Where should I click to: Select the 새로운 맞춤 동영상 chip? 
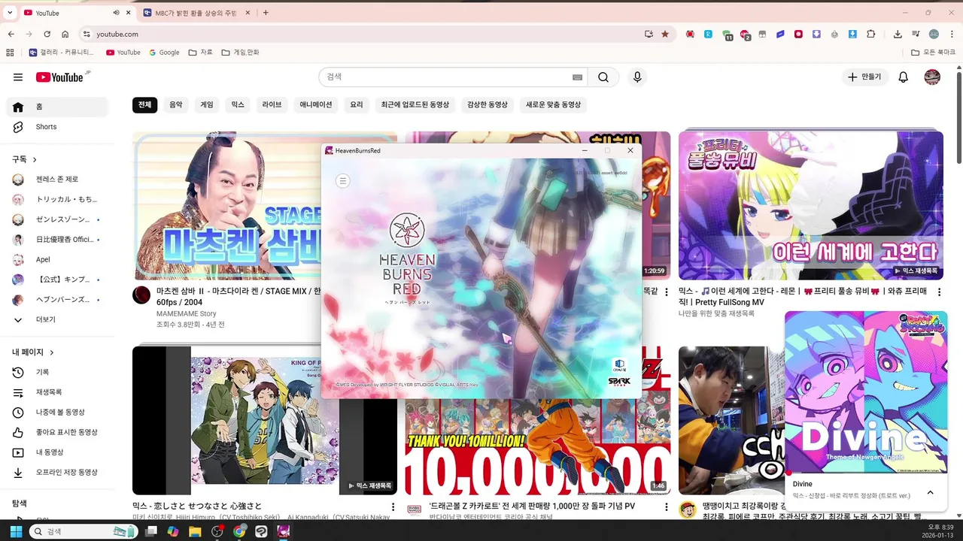pyautogui.click(x=553, y=104)
